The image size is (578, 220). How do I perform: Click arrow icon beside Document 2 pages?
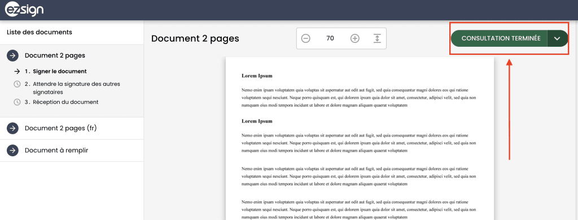pyautogui.click(x=12, y=56)
